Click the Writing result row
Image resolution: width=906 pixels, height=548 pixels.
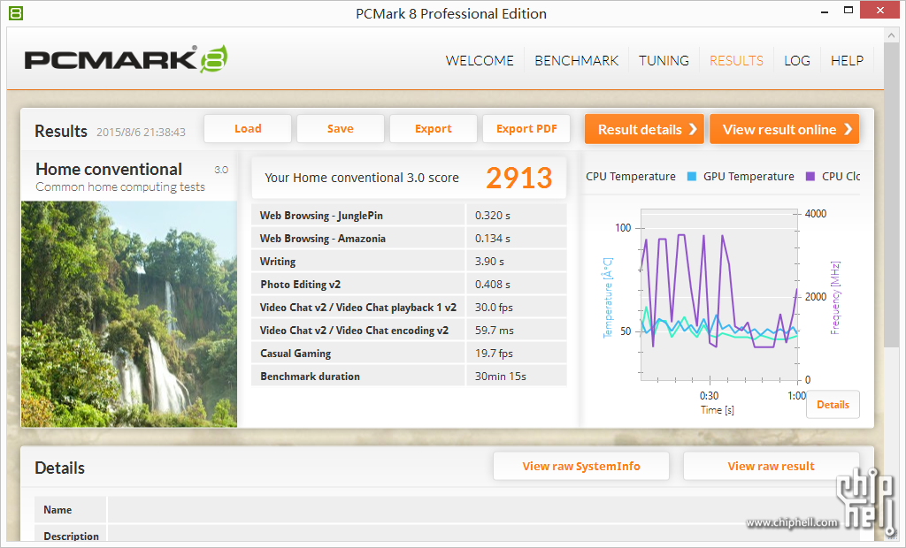pyautogui.click(x=409, y=262)
